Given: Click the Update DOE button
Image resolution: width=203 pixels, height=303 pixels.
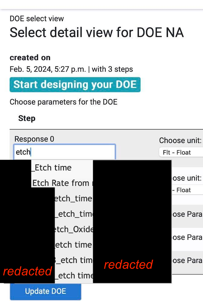Looking at the screenshot, I should (45, 291).
